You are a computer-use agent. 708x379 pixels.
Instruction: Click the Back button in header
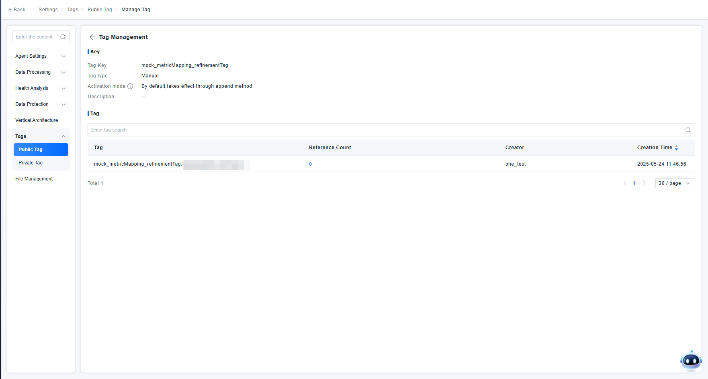click(x=17, y=10)
